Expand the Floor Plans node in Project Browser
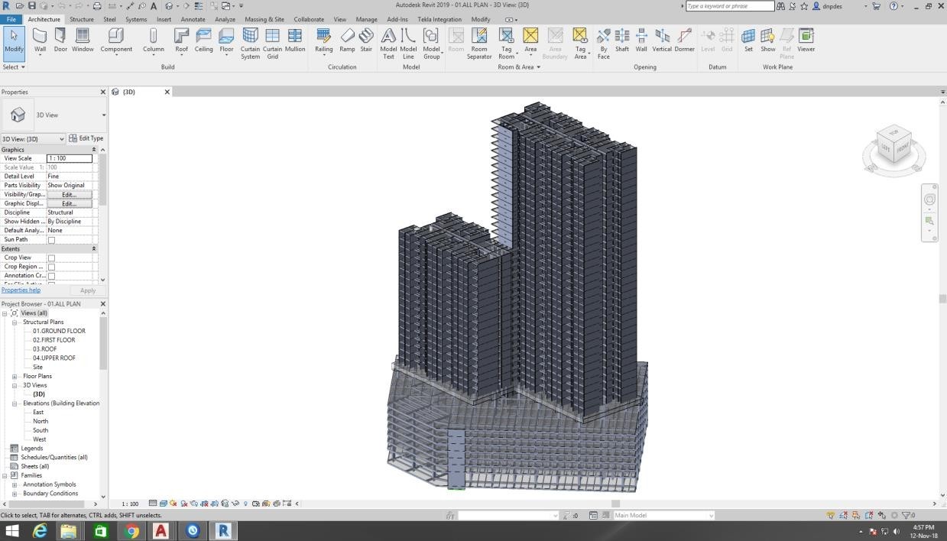 pos(15,376)
